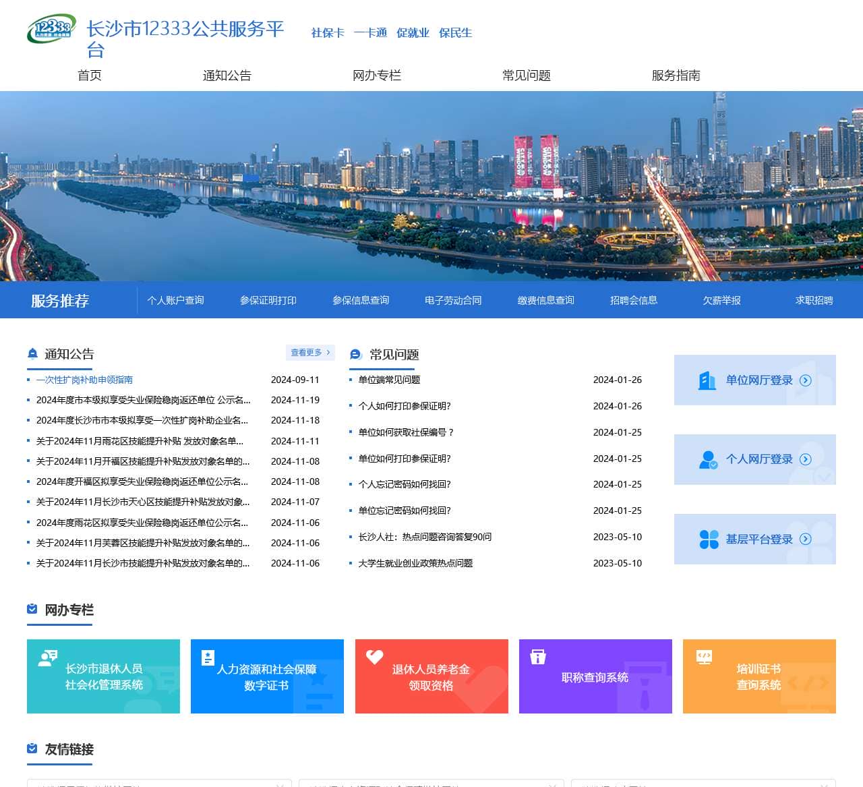Click the document icon on 数字证书 card
The image size is (863, 787).
pos(208,658)
